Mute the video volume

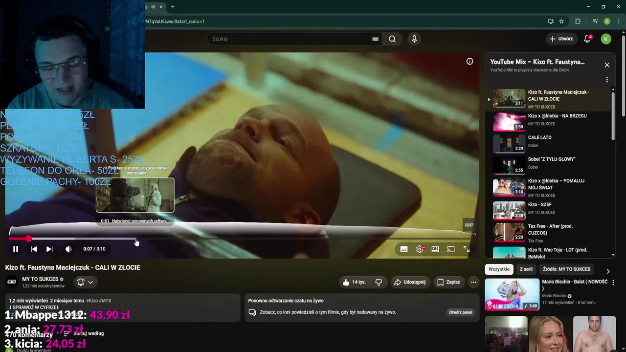point(68,249)
